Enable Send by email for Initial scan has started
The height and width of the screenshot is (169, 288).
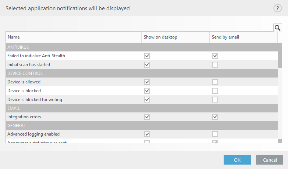215,65
